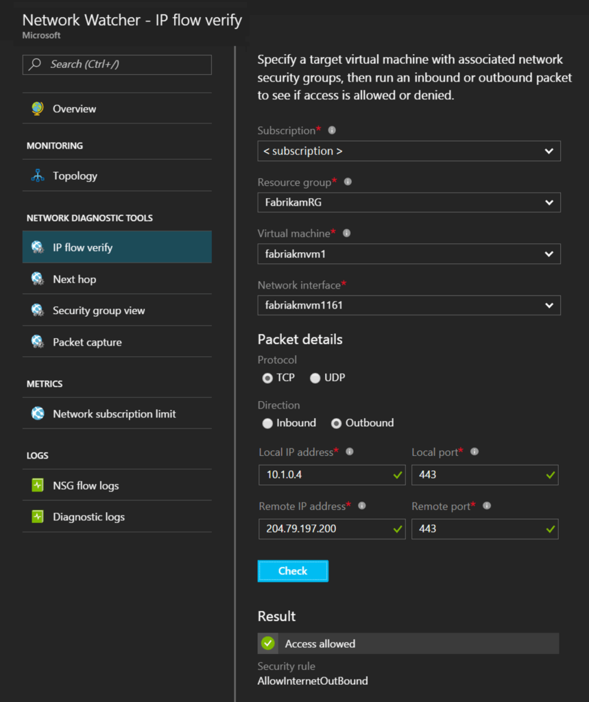This screenshot has width=589, height=702.
Task: Select the UDP protocol radio button
Action: pos(315,378)
